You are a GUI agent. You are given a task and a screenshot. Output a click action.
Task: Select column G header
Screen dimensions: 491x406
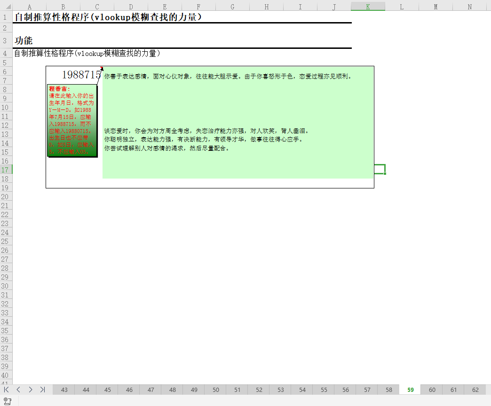pyautogui.click(x=232, y=7)
